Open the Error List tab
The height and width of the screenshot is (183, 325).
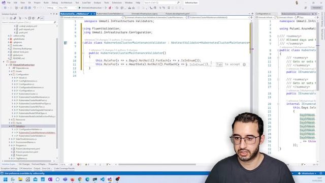47,168
